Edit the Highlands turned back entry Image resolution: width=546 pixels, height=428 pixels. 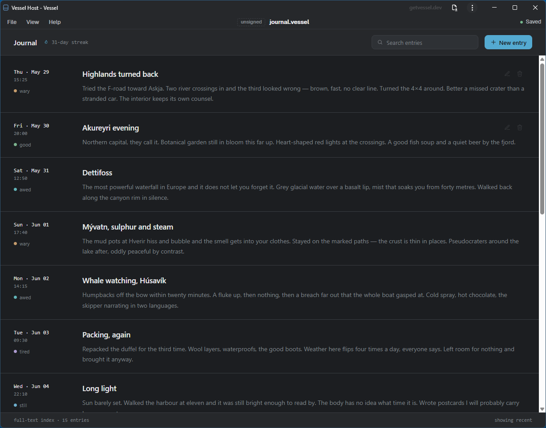coord(507,74)
